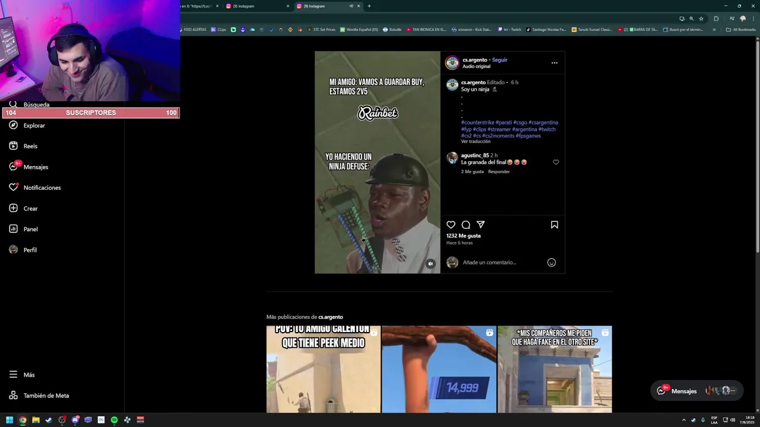View the 1232 Me gusta list

point(464,235)
